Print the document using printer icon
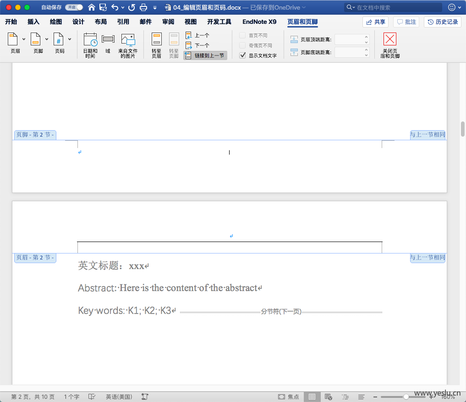The width and height of the screenshot is (466, 402). (x=143, y=7)
